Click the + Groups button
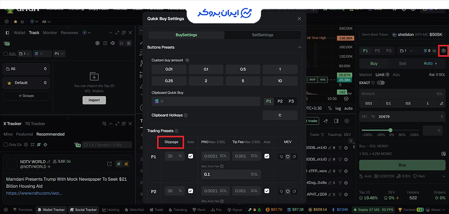Image resolution: width=449 pixels, height=214 pixels. coord(26,96)
